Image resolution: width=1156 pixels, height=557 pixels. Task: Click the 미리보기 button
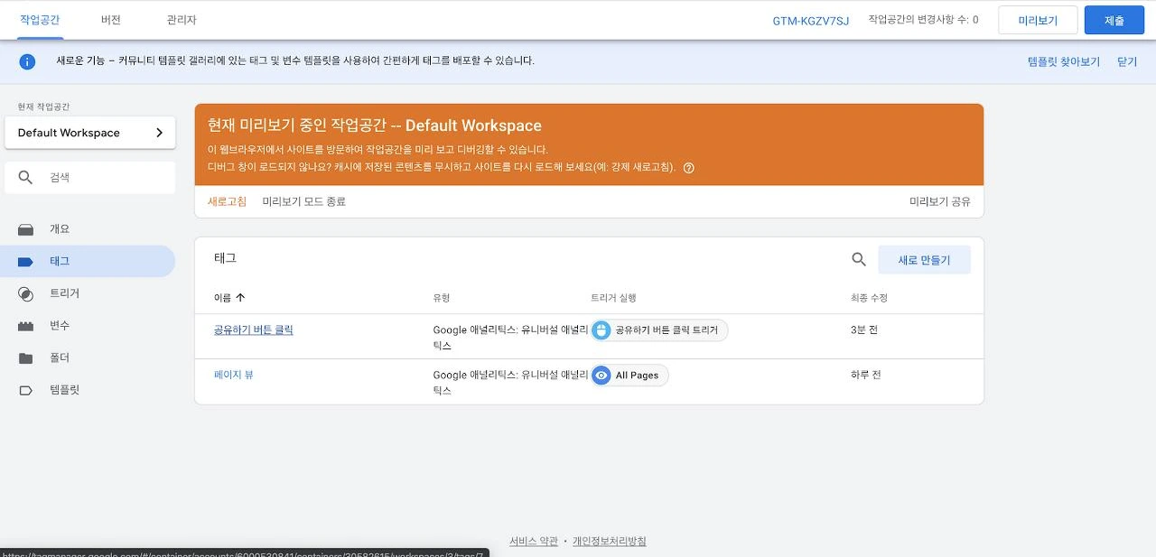click(1038, 20)
